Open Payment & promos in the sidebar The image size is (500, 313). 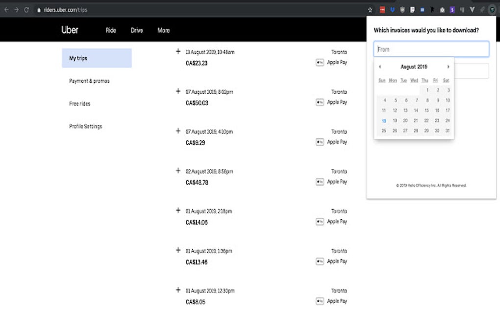[88, 80]
